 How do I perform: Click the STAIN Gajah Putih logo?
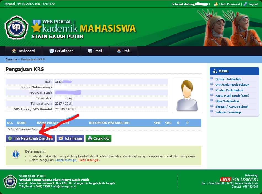pyautogui.click(x=17, y=27)
